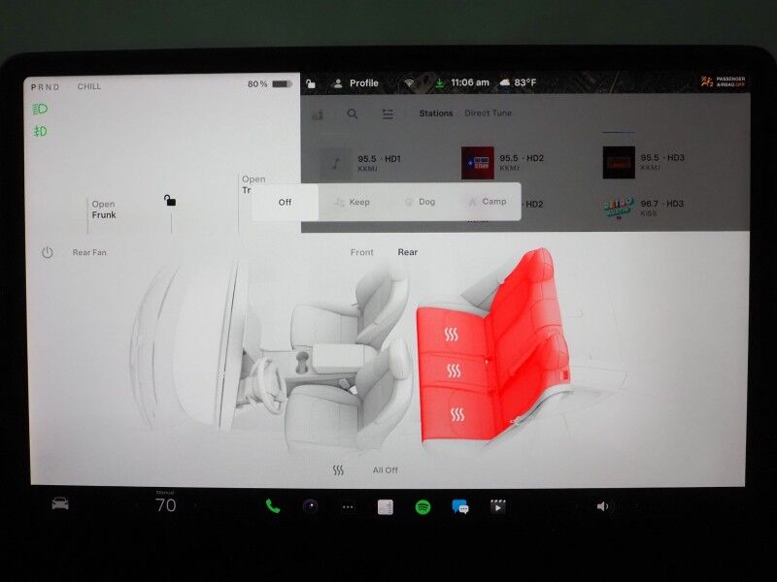The image size is (777, 582).
Task: Toggle the door lock padlock icon
Action: [170, 201]
